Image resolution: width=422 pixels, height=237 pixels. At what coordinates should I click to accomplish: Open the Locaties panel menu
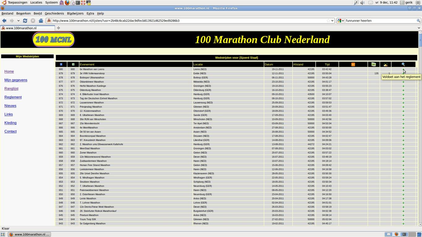36,2
